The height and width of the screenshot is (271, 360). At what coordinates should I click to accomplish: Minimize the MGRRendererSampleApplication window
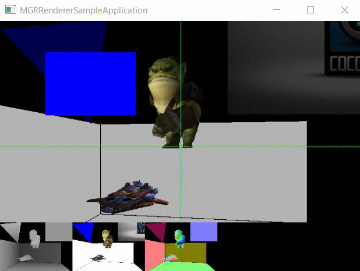click(x=277, y=10)
